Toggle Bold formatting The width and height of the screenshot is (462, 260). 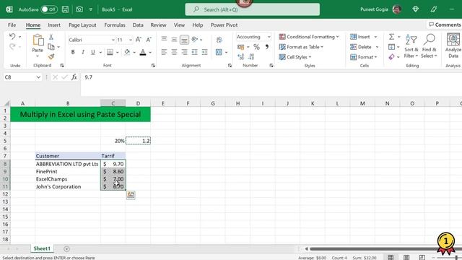click(73, 52)
